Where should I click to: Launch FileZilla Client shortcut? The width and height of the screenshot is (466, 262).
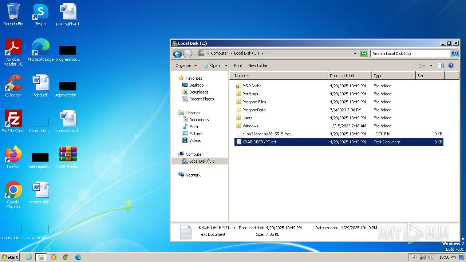pyautogui.click(x=13, y=122)
